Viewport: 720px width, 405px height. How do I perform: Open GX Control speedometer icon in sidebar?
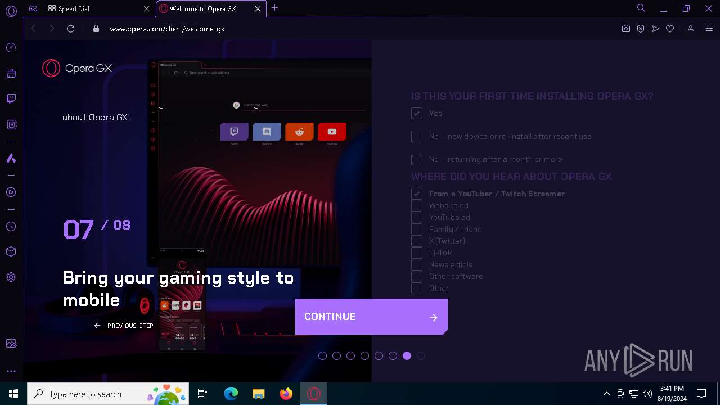click(x=11, y=48)
